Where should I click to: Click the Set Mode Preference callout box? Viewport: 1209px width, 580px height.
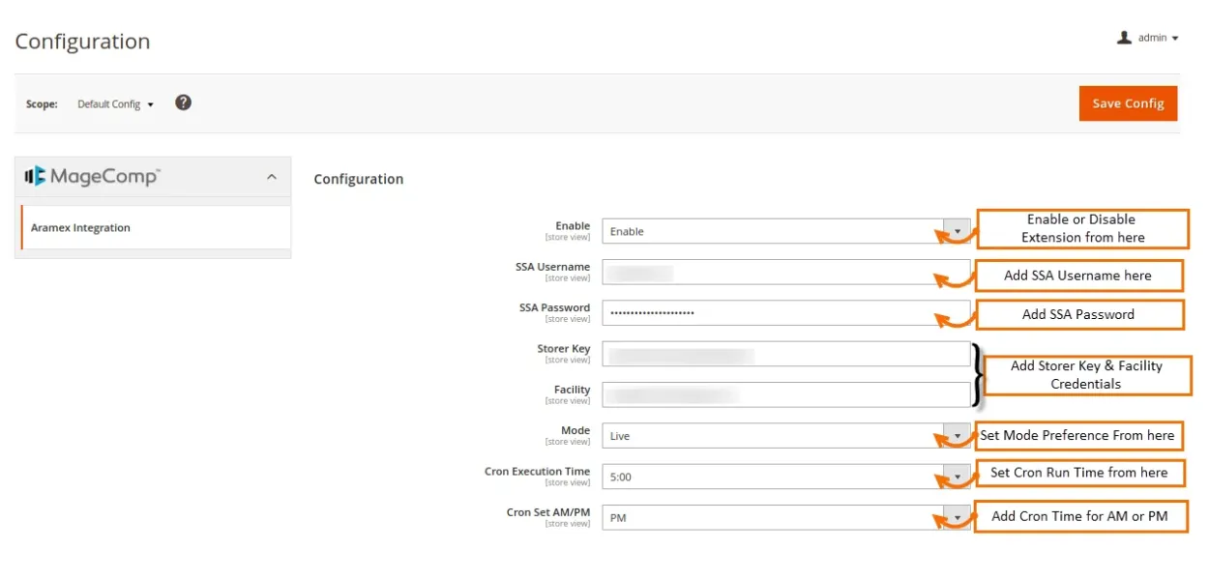[1077, 436]
